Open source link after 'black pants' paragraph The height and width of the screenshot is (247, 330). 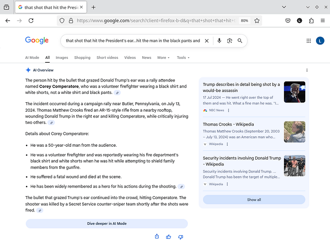[x=117, y=93]
